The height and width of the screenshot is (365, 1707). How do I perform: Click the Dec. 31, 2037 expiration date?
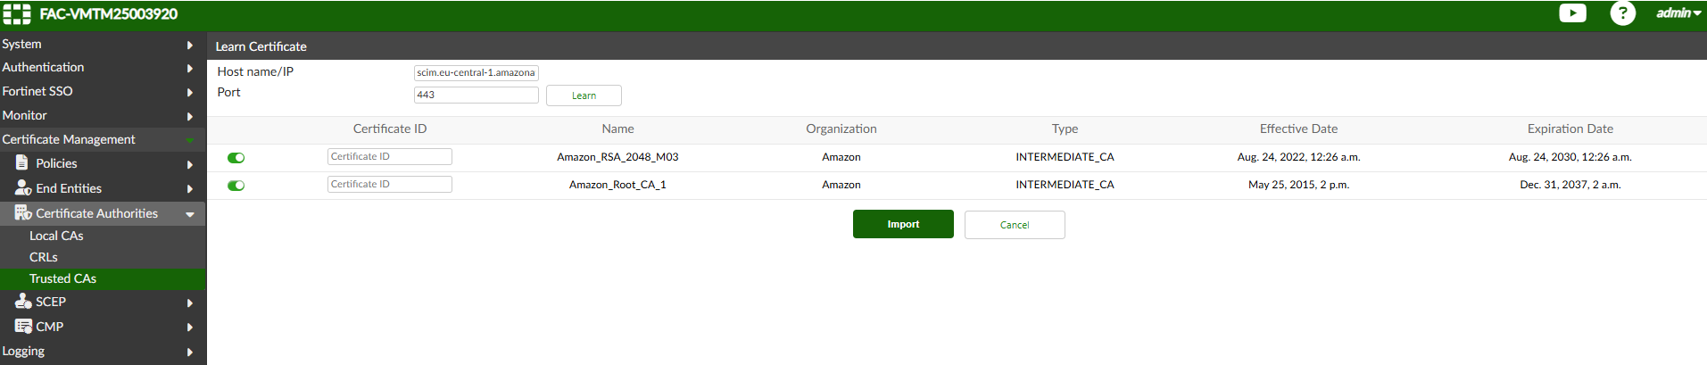click(1570, 185)
